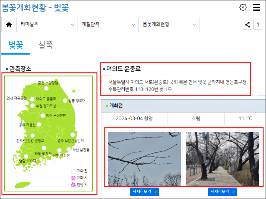266x199 pixels.
Task: Select the 춘천 소양강댐 map marker
Action: (46, 89)
